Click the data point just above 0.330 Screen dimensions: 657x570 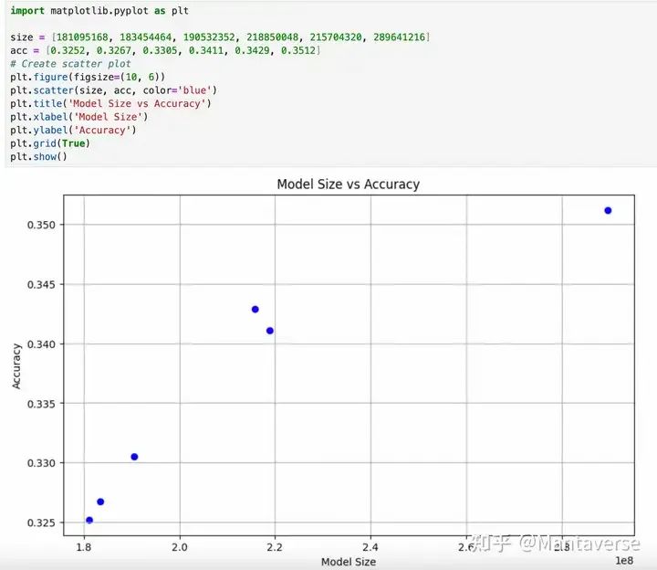point(134,457)
